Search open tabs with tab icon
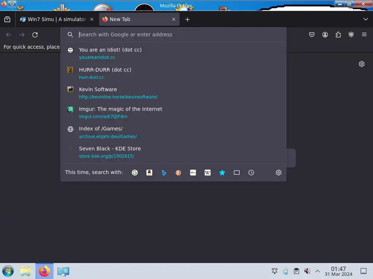The image size is (373, 279). [237, 173]
